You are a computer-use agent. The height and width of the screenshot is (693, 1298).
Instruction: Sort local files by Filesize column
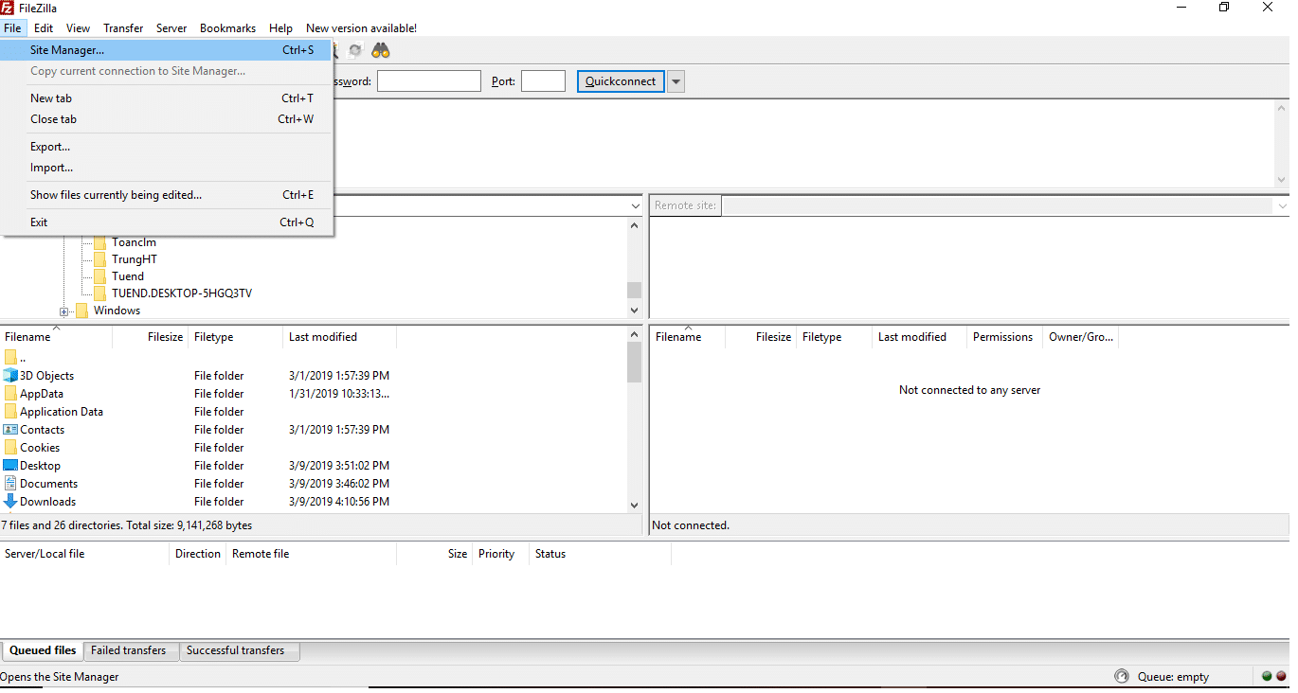(x=150, y=337)
